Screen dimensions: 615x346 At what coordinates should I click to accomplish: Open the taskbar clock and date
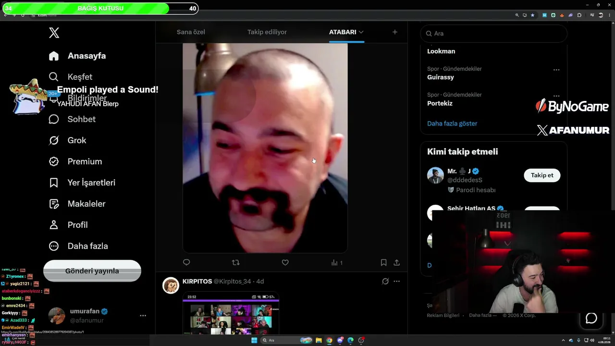tap(603, 340)
